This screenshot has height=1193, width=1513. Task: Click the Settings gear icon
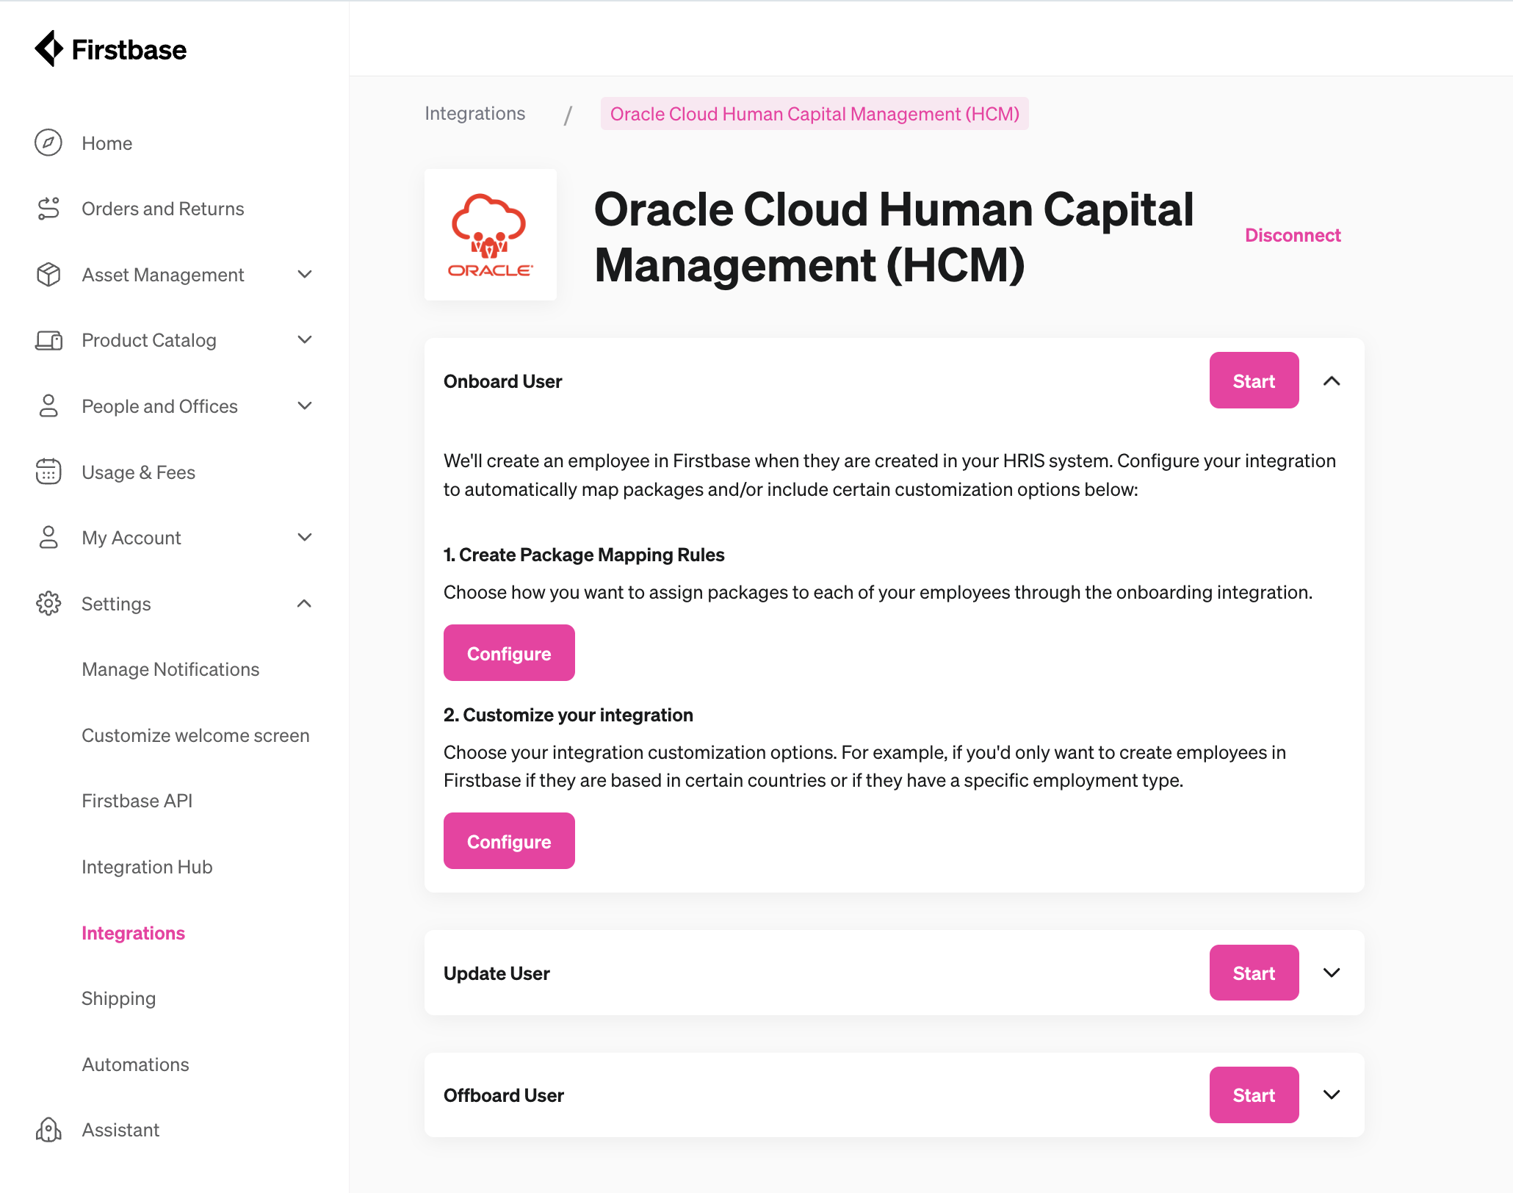pos(48,603)
